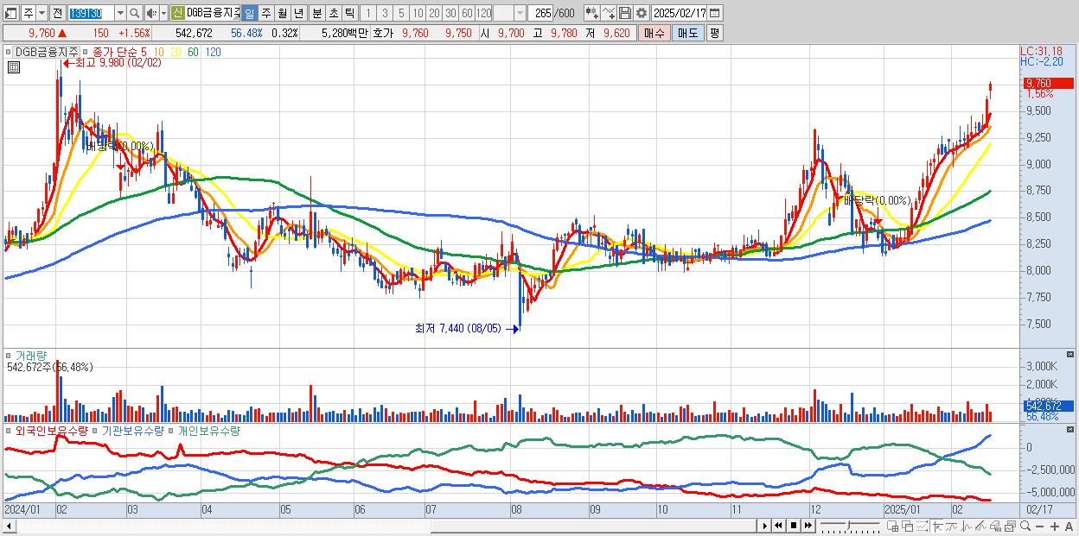Edit the date field 2025/02/17

tap(679, 13)
